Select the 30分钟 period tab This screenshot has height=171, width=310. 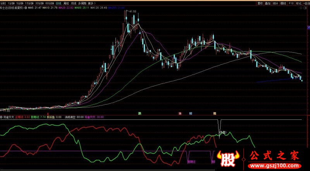(x=40, y=3)
